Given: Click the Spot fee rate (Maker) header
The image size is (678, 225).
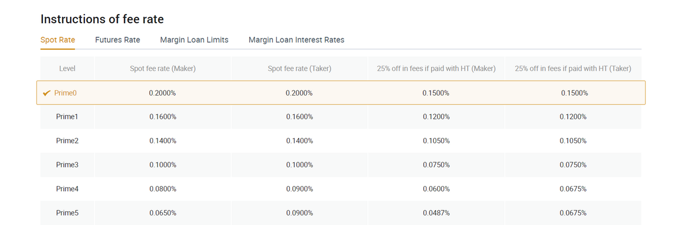Looking at the screenshot, I should pos(163,68).
